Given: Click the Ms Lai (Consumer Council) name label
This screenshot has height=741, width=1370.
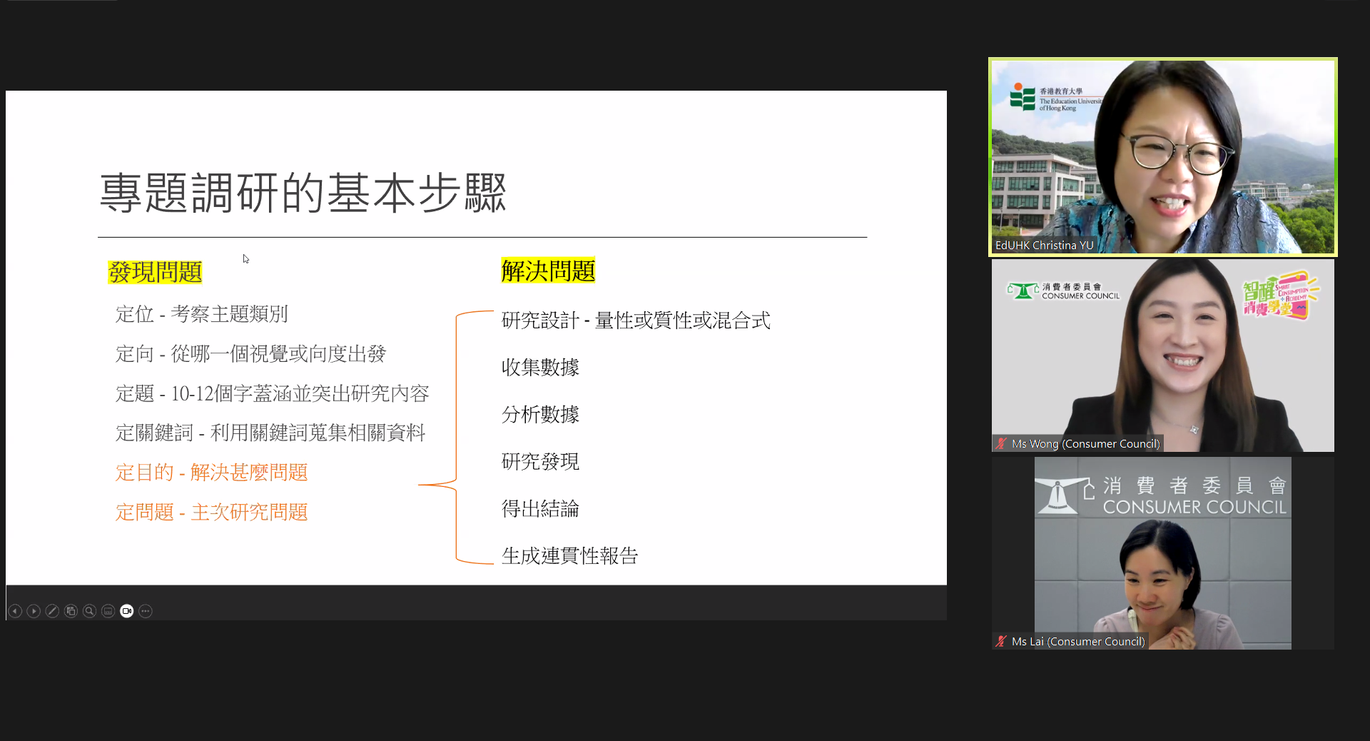Looking at the screenshot, I should pyautogui.click(x=1078, y=642).
